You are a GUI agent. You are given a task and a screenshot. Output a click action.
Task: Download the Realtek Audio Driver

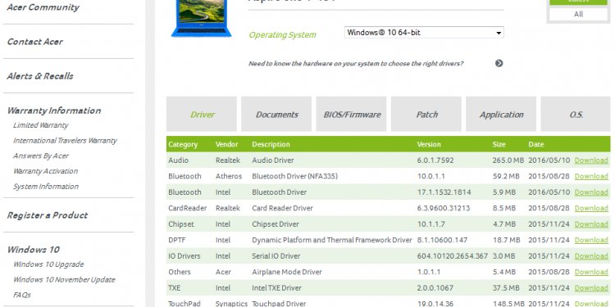click(591, 160)
